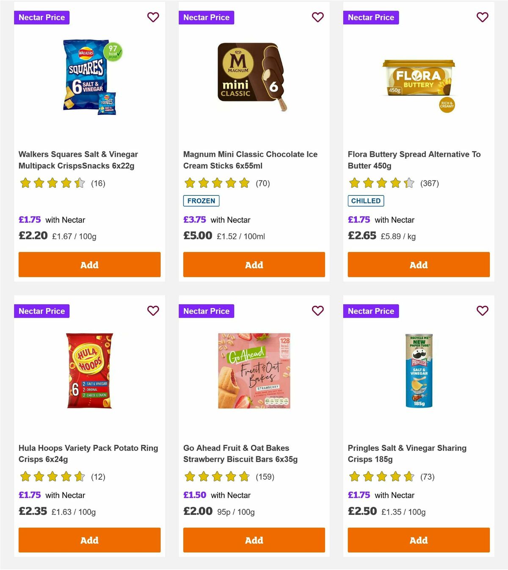Open the Pringles Salt & Vinegar product page
Image resolution: width=508 pixels, height=570 pixels.
click(x=407, y=453)
